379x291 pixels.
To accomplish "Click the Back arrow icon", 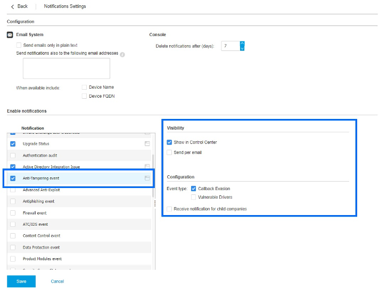I will [13, 6].
